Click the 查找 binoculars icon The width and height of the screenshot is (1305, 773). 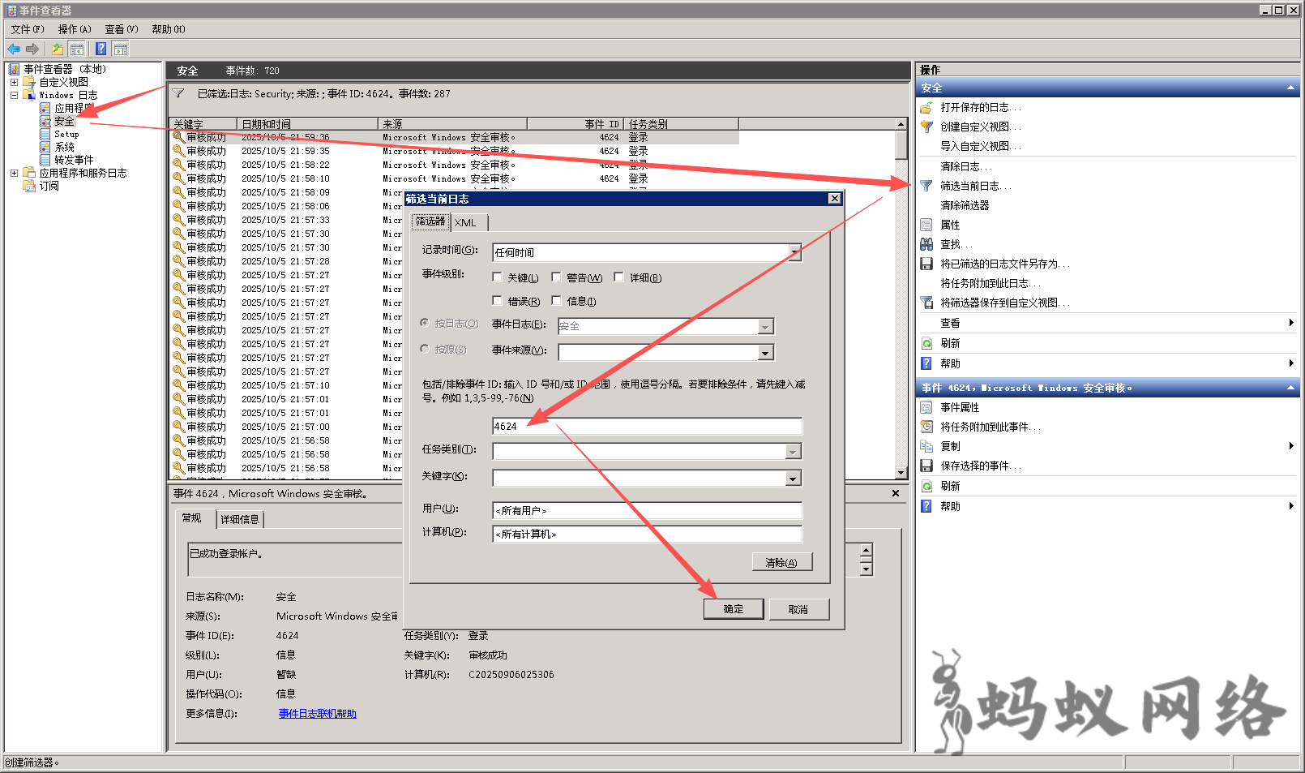pyautogui.click(x=926, y=244)
